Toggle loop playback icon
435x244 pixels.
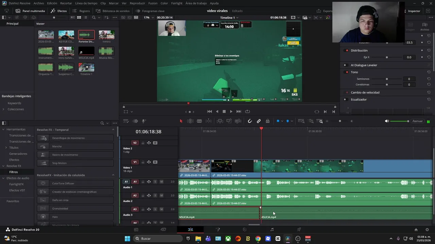pyautogui.click(x=247, y=111)
